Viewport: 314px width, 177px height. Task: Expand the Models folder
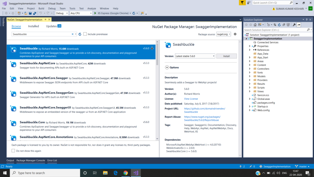(x=250, y=76)
